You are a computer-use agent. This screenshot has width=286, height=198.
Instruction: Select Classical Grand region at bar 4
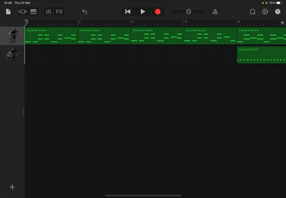pos(210,36)
